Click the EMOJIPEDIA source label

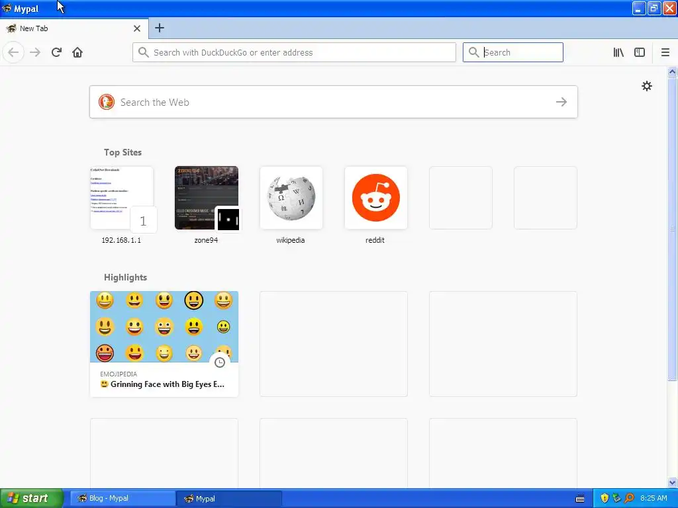pyautogui.click(x=119, y=374)
